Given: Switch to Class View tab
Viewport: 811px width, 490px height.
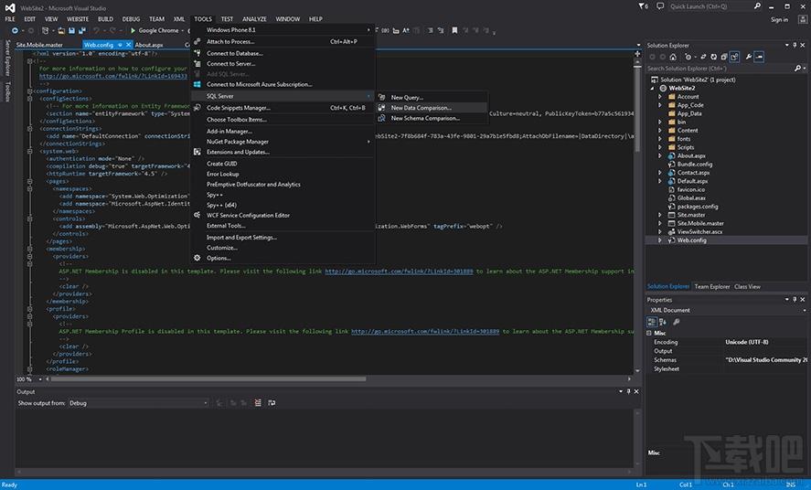Looking at the screenshot, I should coord(747,286).
